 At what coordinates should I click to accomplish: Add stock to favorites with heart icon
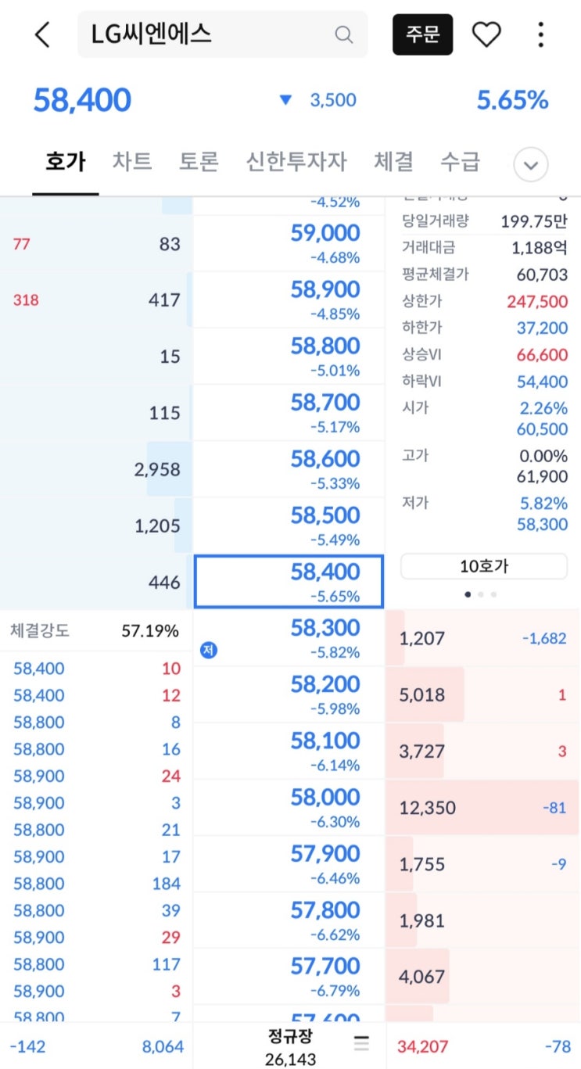click(486, 34)
